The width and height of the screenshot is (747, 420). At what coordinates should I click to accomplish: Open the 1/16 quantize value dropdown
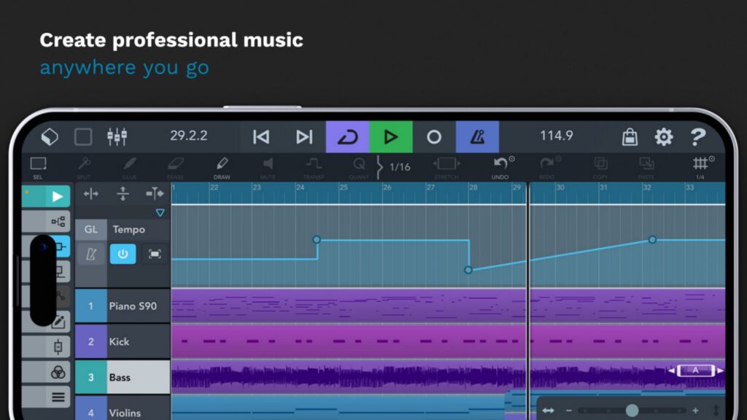[399, 167]
